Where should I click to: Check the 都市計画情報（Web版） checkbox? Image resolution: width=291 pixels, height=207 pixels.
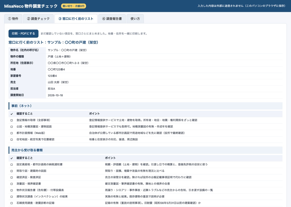(x=12, y=133)
